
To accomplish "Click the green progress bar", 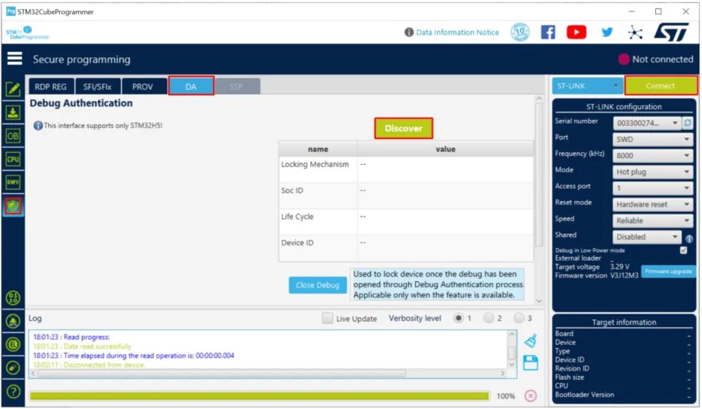I will pos(259,396).
